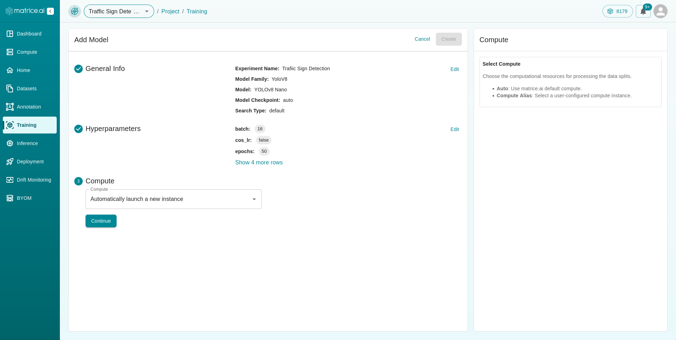Image resolution: width=676 pixels, height=340 pixels.
Task: Click the step 3 Compute number badge
Action: [79, 181]
